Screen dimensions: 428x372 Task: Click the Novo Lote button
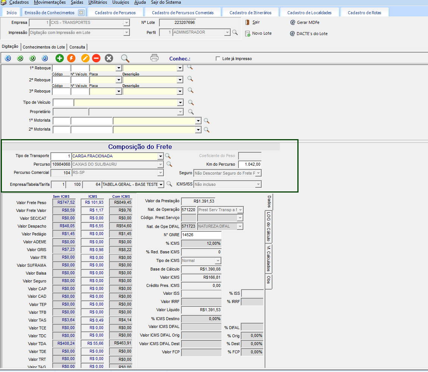pyautogui.click(x=262, y=34)
